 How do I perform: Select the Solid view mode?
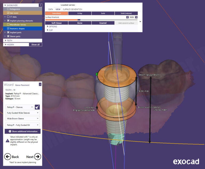click(103, 13)
